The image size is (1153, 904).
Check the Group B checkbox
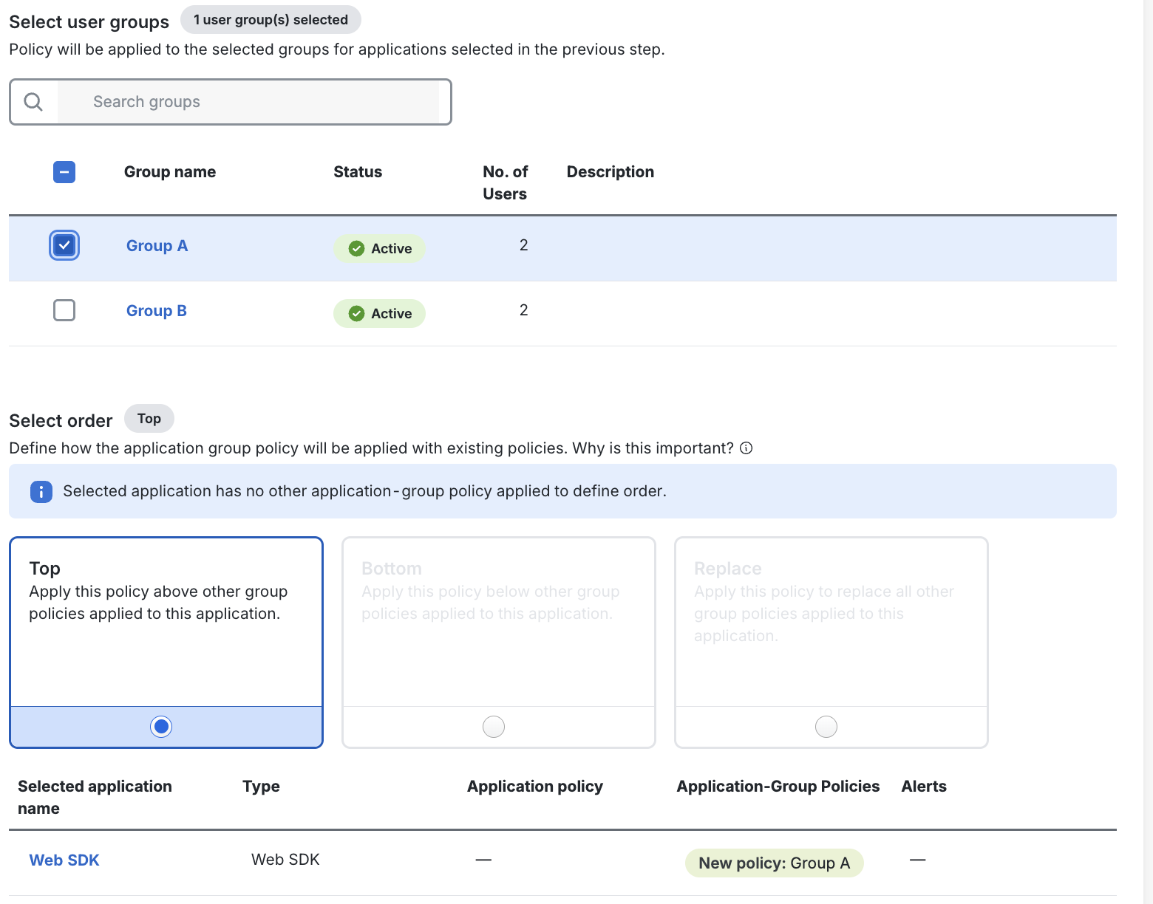tap(64, 310)
